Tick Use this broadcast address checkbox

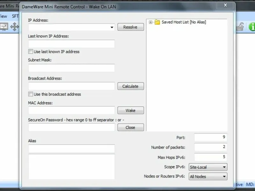(30, 94)
